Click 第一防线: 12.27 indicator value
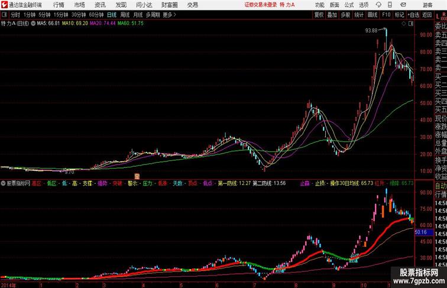This screenshot has width=447, height=288. 234,183
